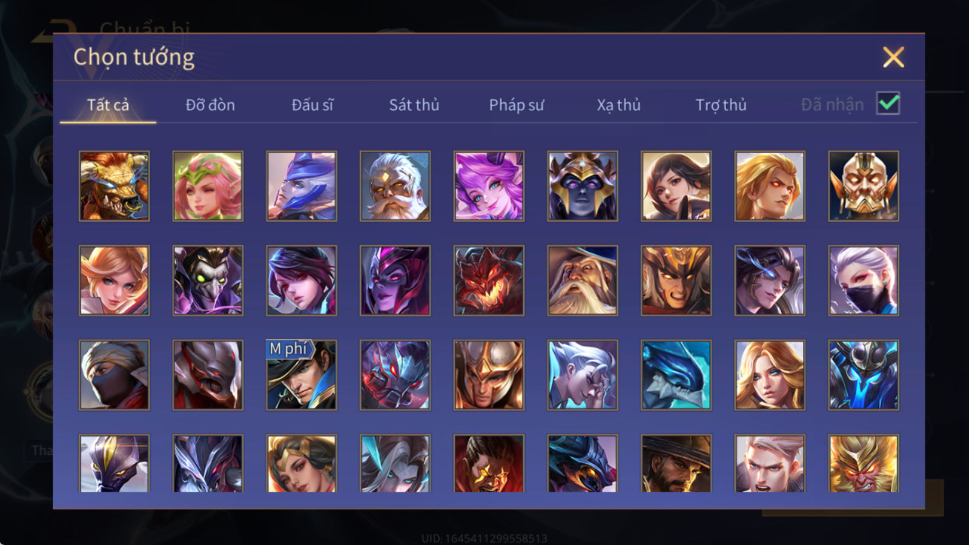This screenshot has height=545, width=969.
Task: Switch to the Đỡ đòn tab
Action: 210,105
